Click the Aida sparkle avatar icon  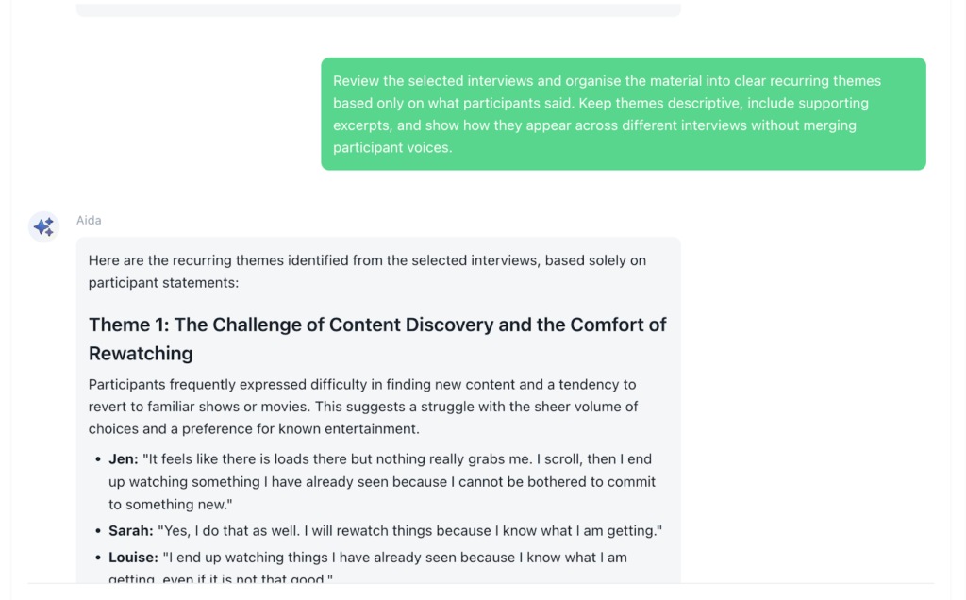coord(43,226)
